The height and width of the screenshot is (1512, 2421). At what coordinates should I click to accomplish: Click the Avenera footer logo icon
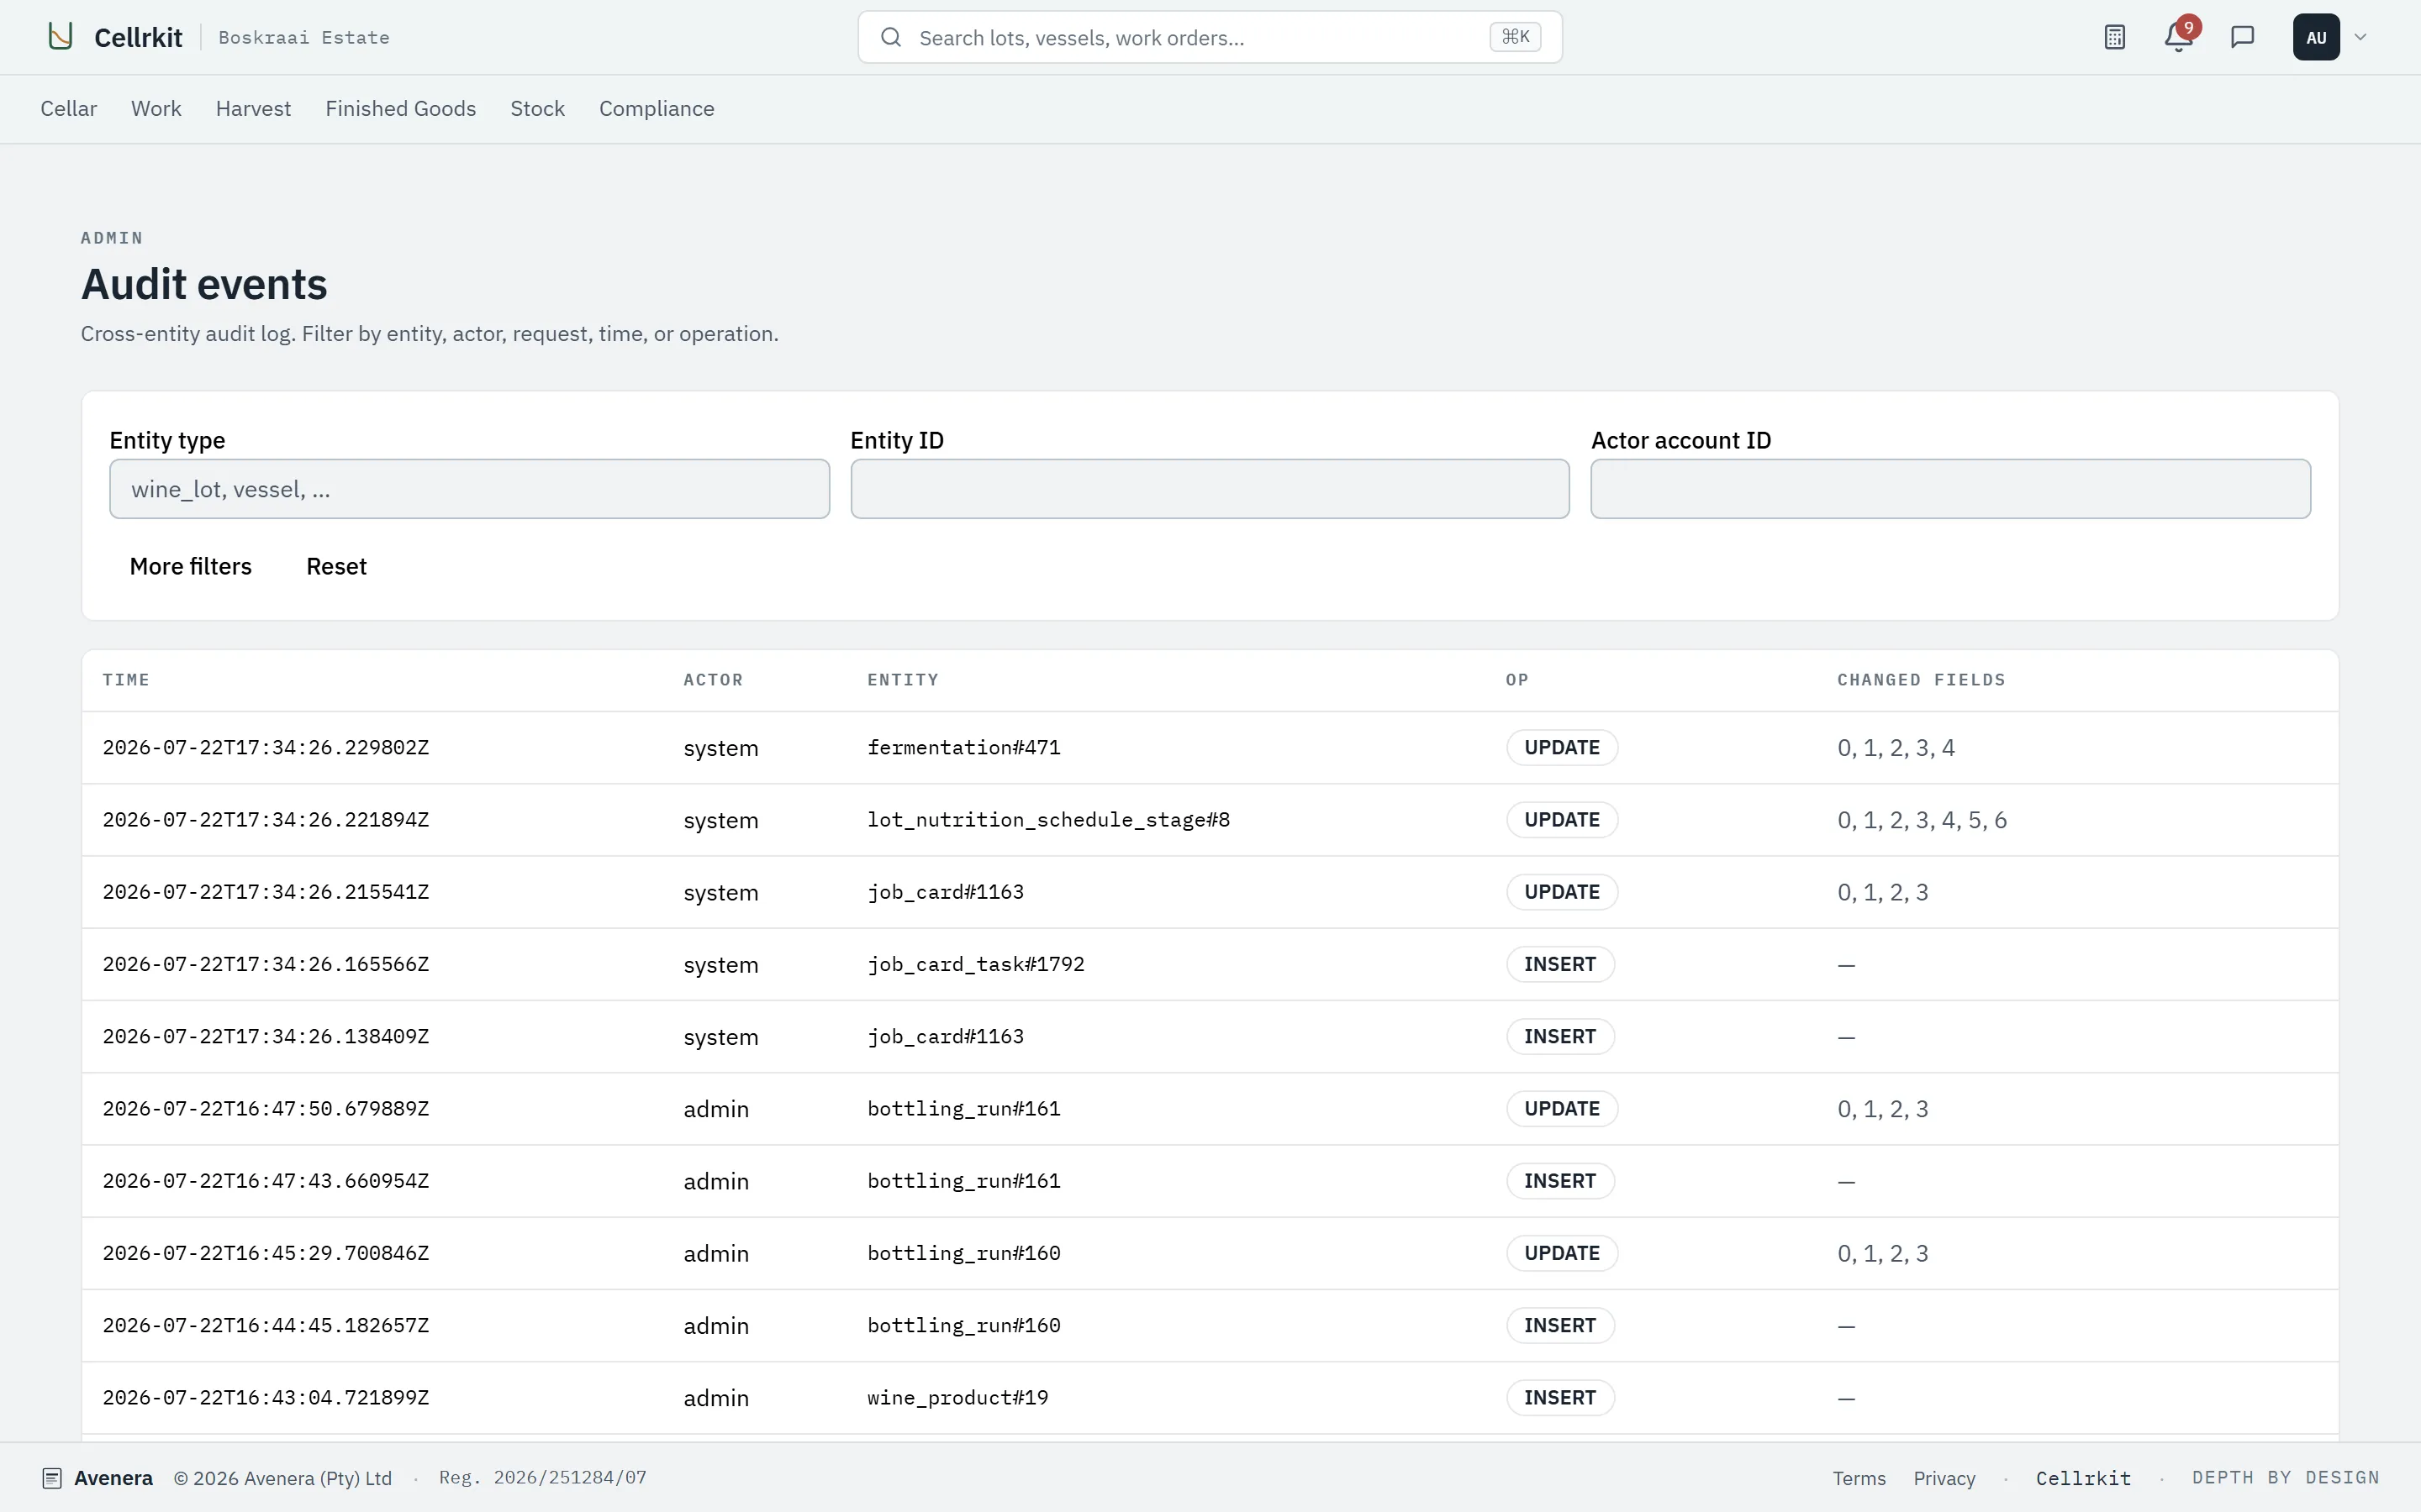pos(52,1478)
